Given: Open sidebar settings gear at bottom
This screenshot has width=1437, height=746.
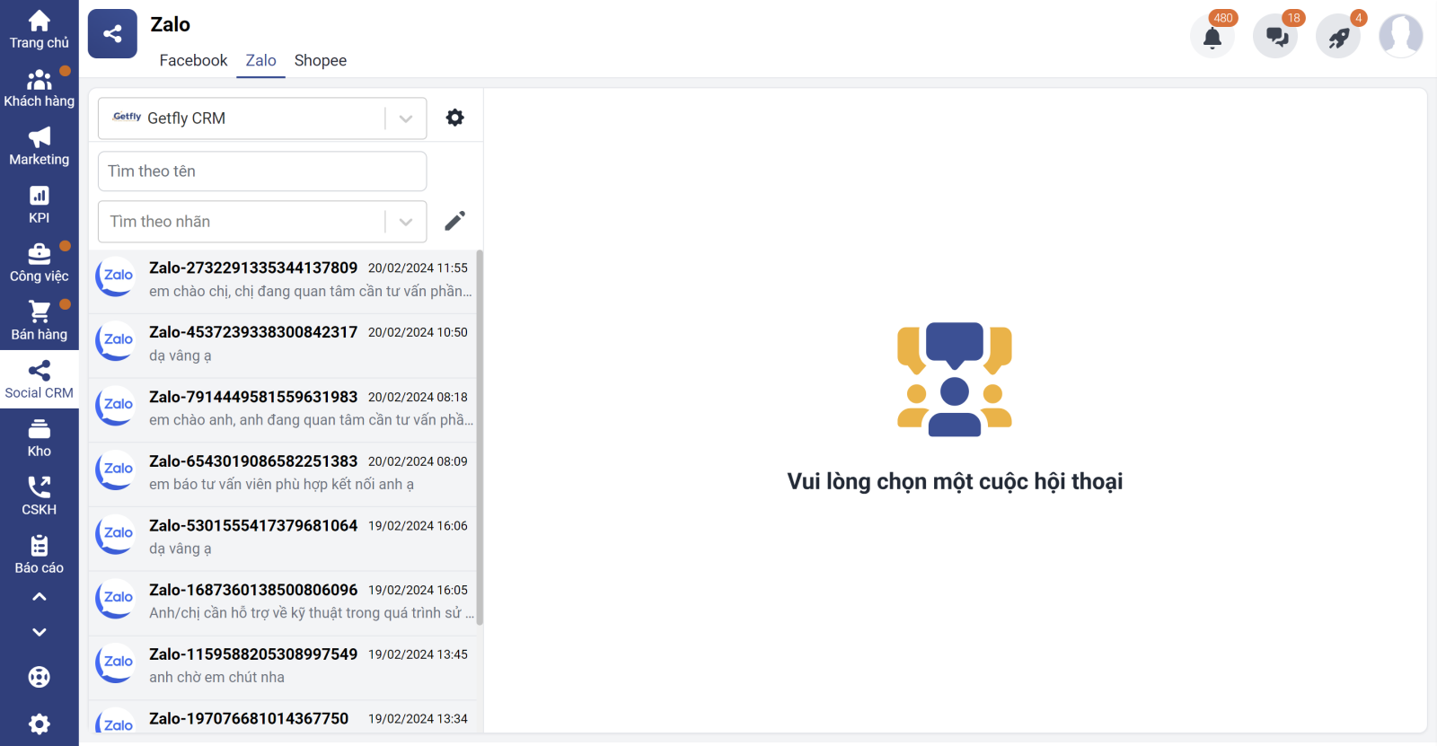Looking at the screenshot, I should point(39,724).
